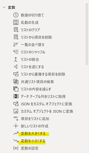Click the リストのシャッフル shuffle icon

tap(16, 52)
